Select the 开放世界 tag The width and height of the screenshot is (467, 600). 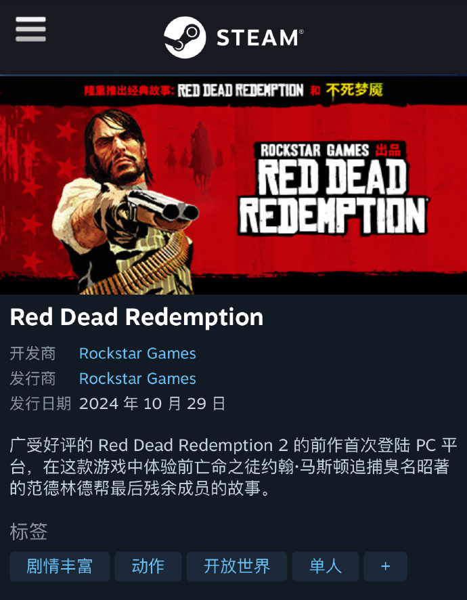coord(237,566)
